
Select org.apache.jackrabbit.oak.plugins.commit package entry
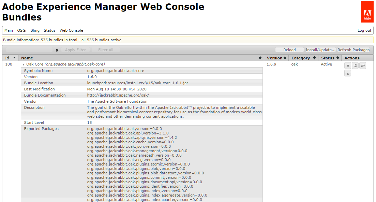[139, 177]
